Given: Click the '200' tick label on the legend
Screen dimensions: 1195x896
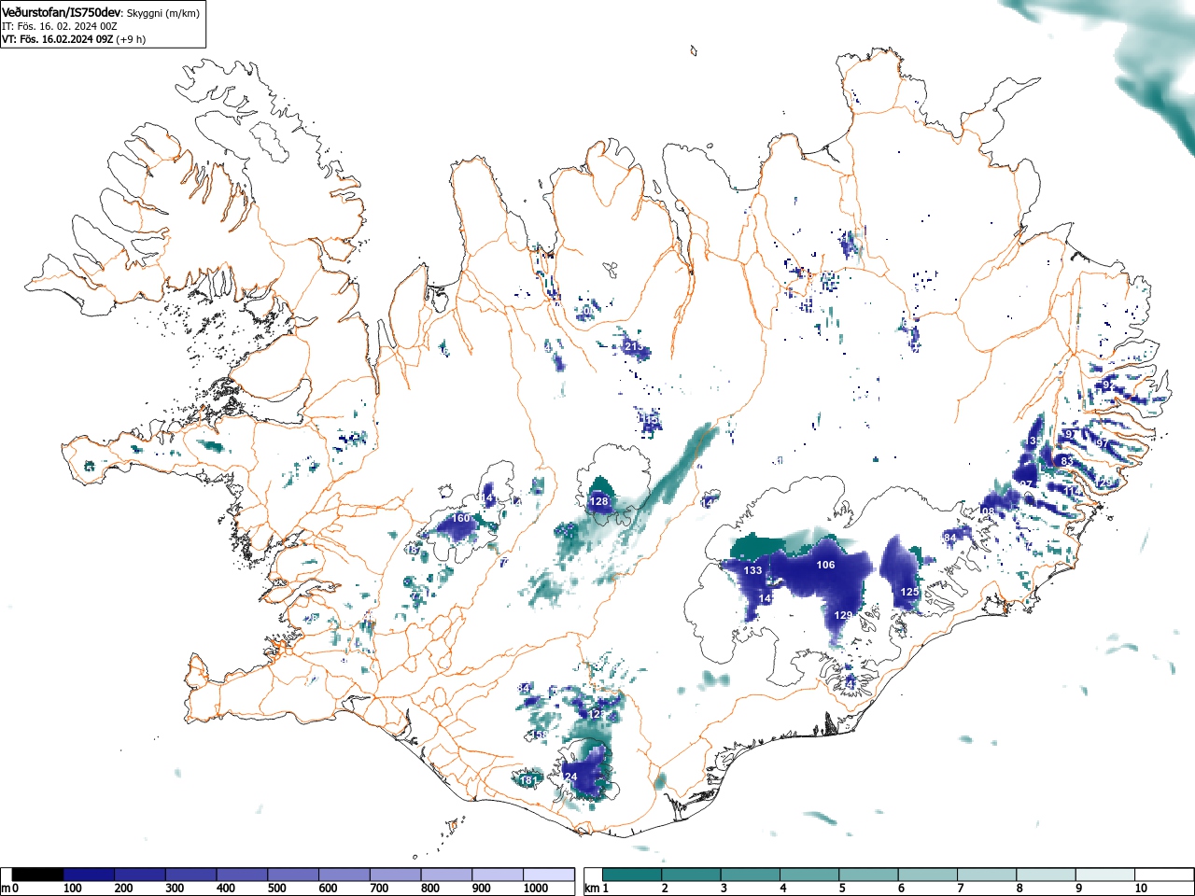Looking at the screenshot, I should (123, 889).
